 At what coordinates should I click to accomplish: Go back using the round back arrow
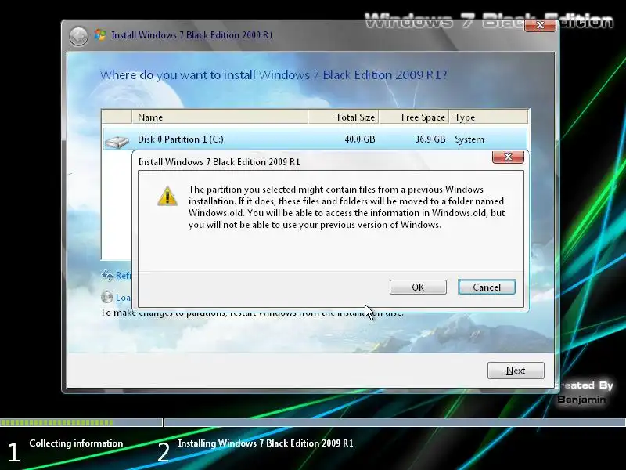tap(78, 36)
